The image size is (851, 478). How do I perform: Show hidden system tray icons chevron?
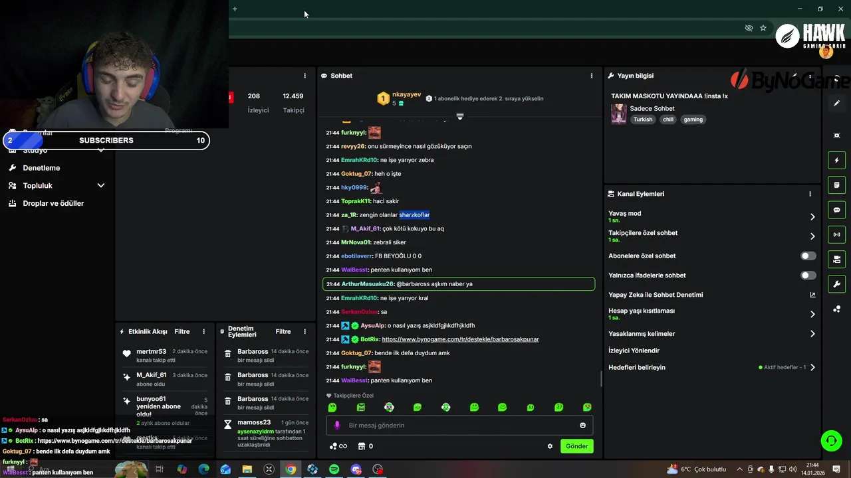[739, 469]
